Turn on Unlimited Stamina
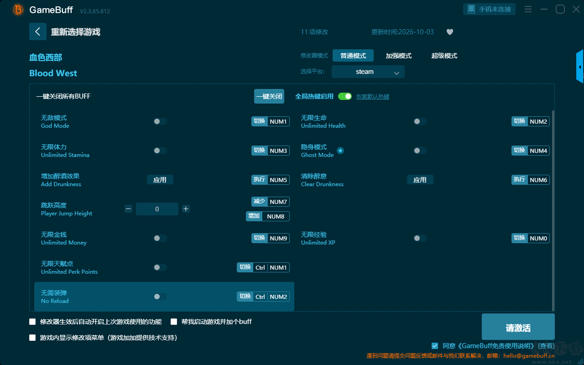Image resolution: width=584 pixels, height=365 pixels. pyautogui.click(x=160, y=151)
